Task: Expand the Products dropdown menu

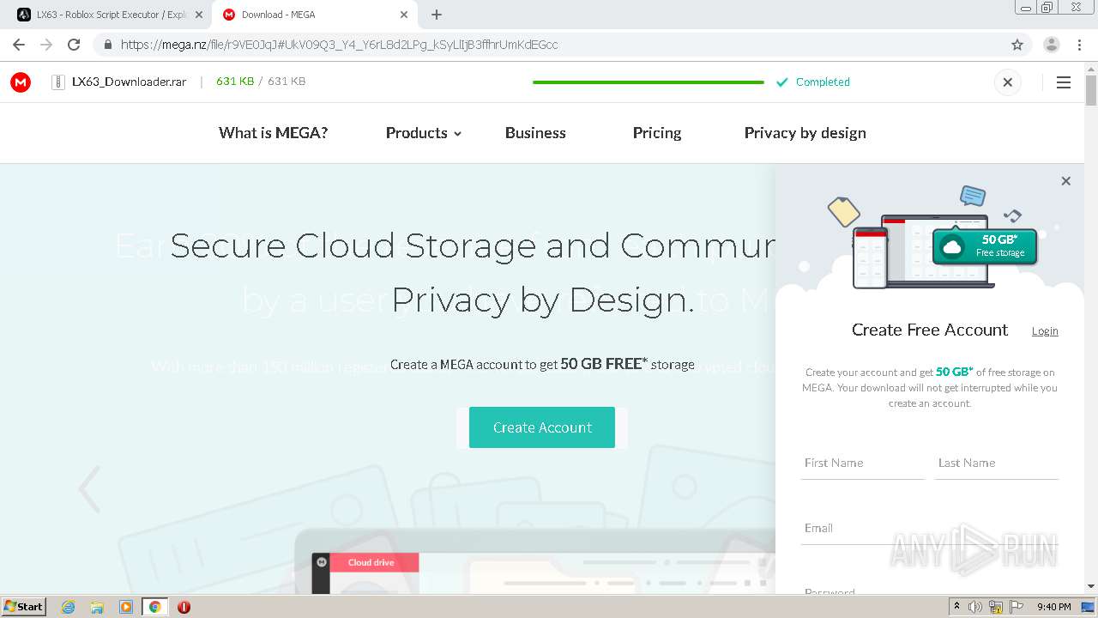Action: (x=424, y=133)
